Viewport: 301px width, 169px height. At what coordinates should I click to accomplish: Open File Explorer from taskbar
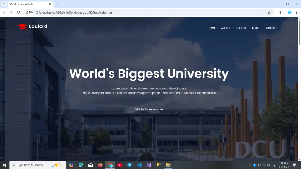click(x=168, y=165)
